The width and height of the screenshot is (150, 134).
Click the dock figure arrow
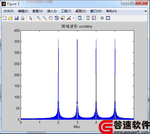pos(146,11)
